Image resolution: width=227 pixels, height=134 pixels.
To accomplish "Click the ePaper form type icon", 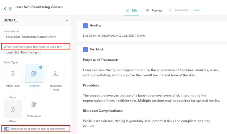I will point(13,109).
